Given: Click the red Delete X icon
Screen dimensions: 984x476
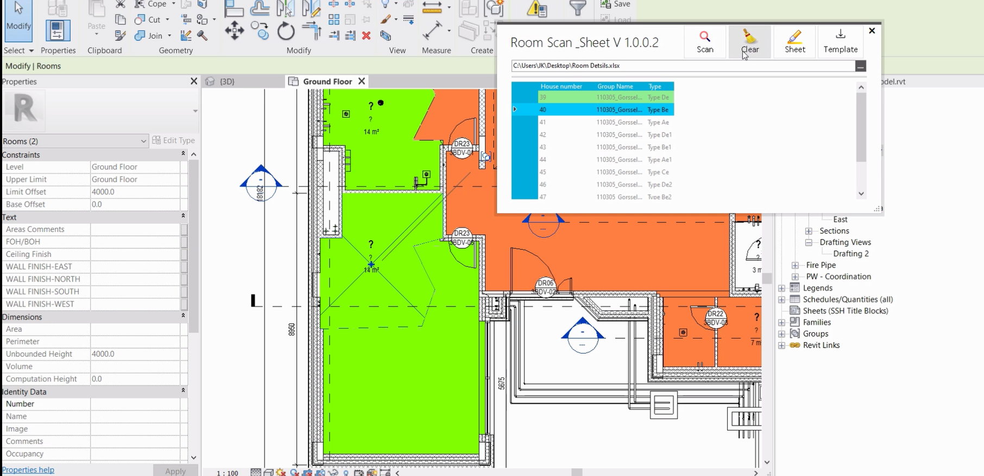Looking at the screenshot, I should (x=366, y=36).
